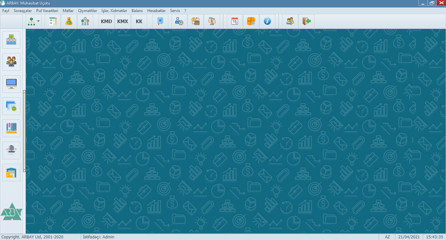This screenshot has width=446, height=240.
Task: Open the Balans menu
Action: (137, 11)
